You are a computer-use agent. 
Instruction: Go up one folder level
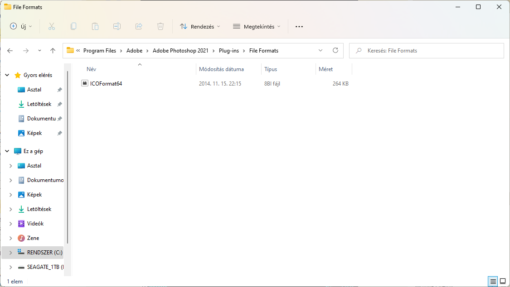(x=53, y=51)
